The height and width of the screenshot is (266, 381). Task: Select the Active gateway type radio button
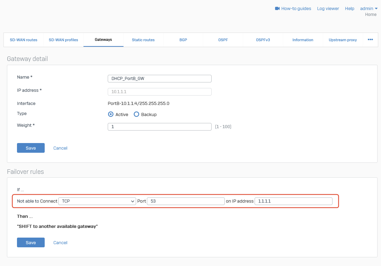tap(111, 114)
